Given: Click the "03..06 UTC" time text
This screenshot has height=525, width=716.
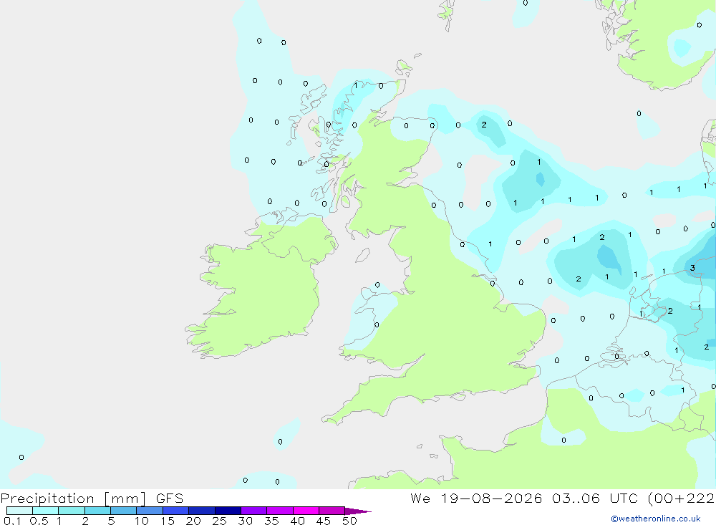Looking at the screenshot, I should [x=594, y=498].
